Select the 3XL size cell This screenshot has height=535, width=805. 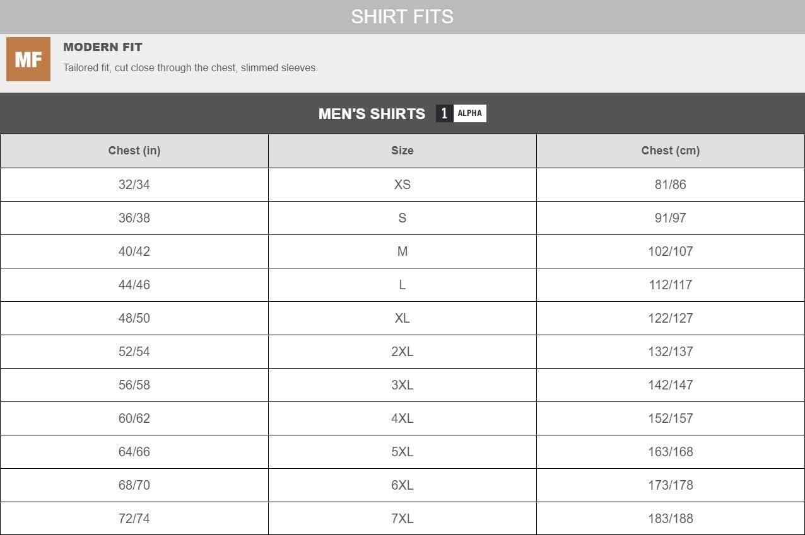tap(402, 385)
